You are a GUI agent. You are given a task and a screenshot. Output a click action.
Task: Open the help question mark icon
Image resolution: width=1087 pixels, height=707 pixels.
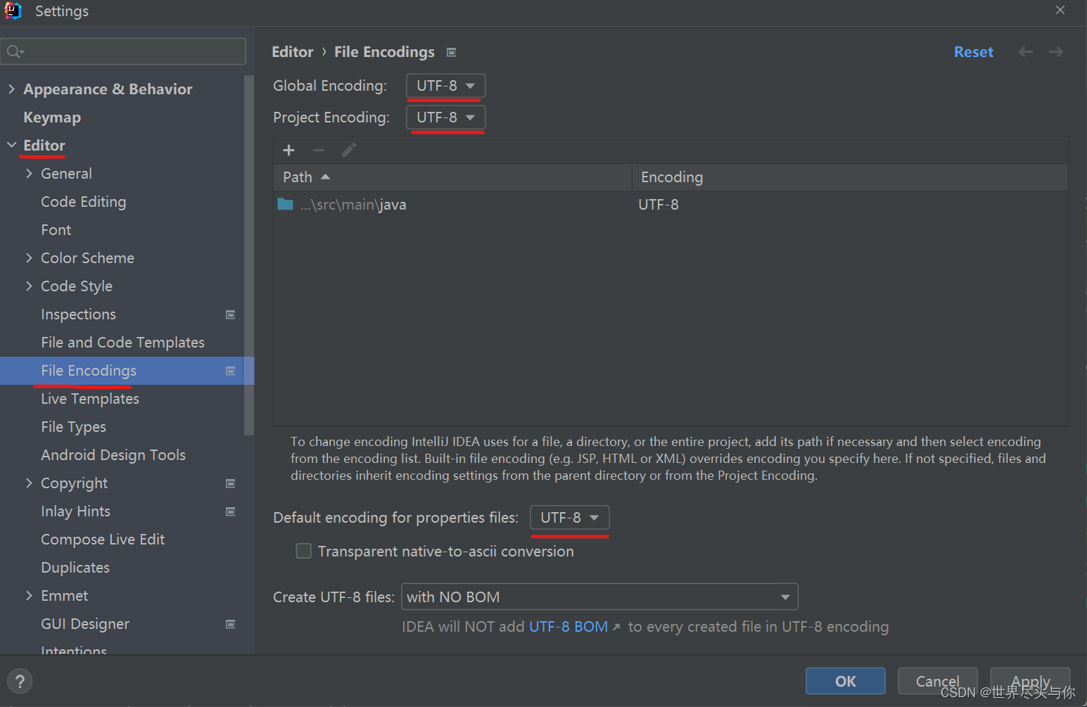20,681
